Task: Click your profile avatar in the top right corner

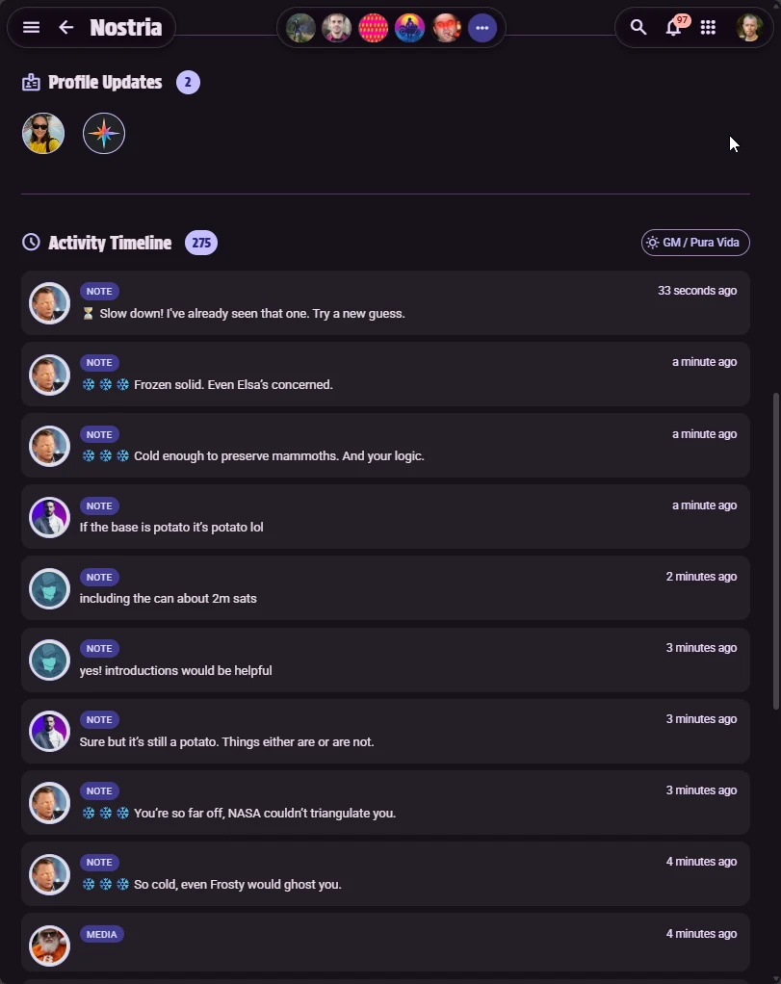Action: [x=748, y=27]
